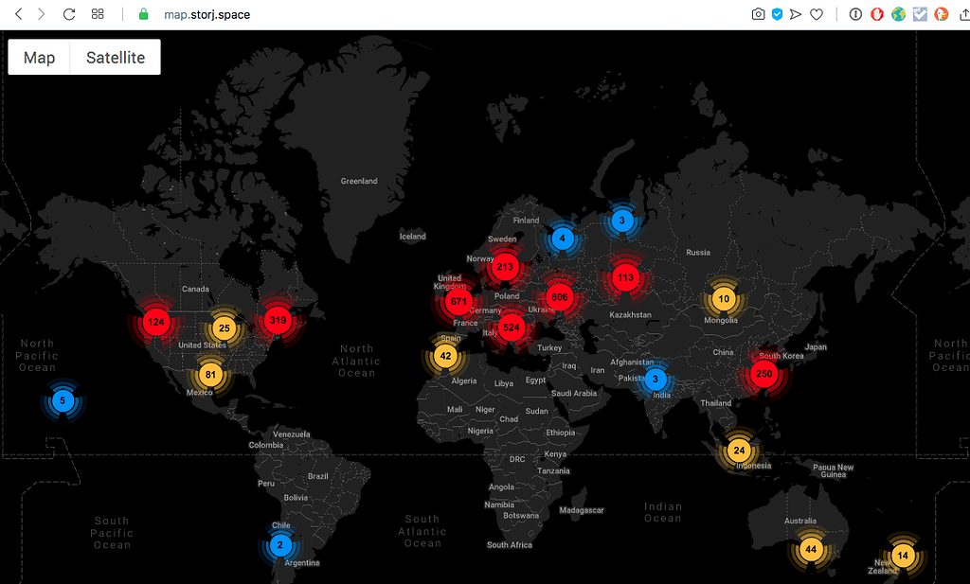Click the ad blocker hand icon
The width and height of the screenshot is (970, 584).
(x=876, y=13)
